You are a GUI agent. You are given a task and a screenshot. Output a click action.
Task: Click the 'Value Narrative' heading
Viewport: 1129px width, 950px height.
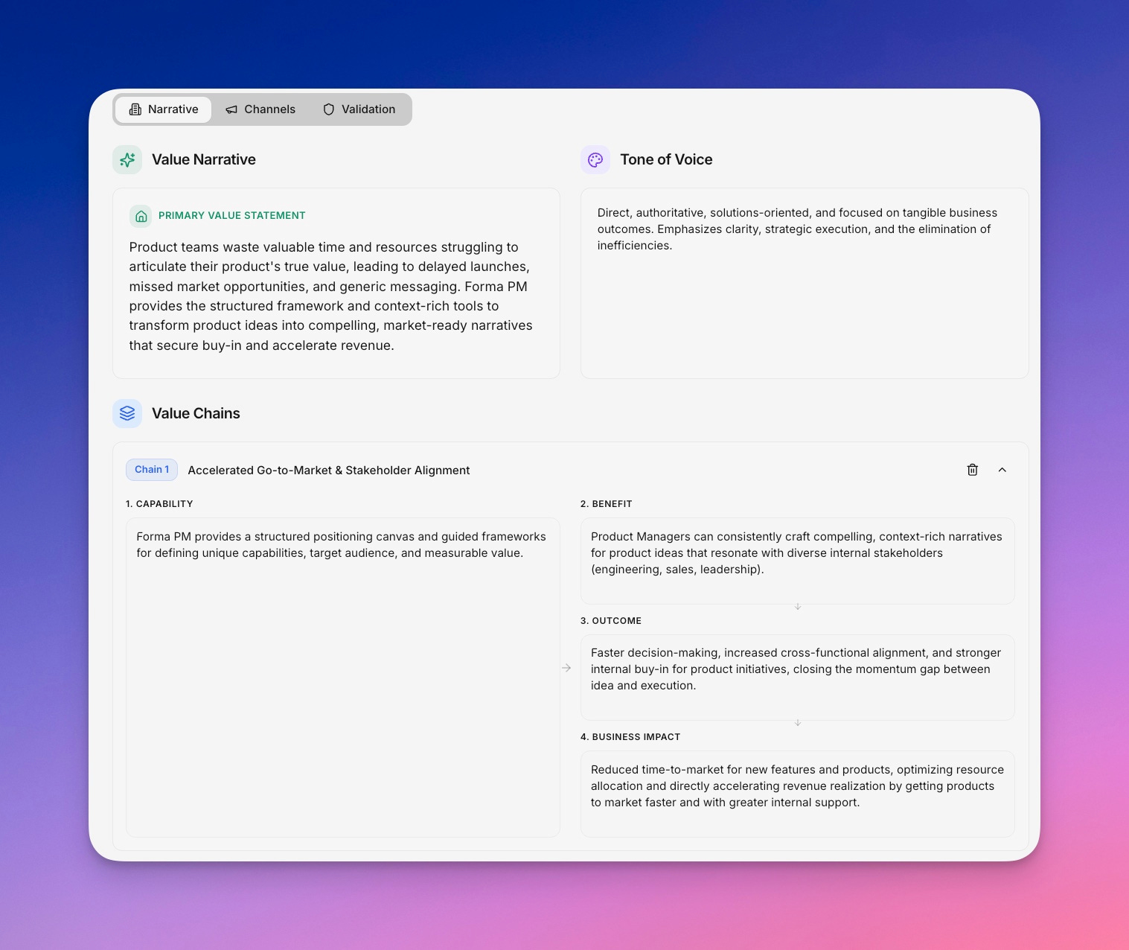[x=204, y=159]
